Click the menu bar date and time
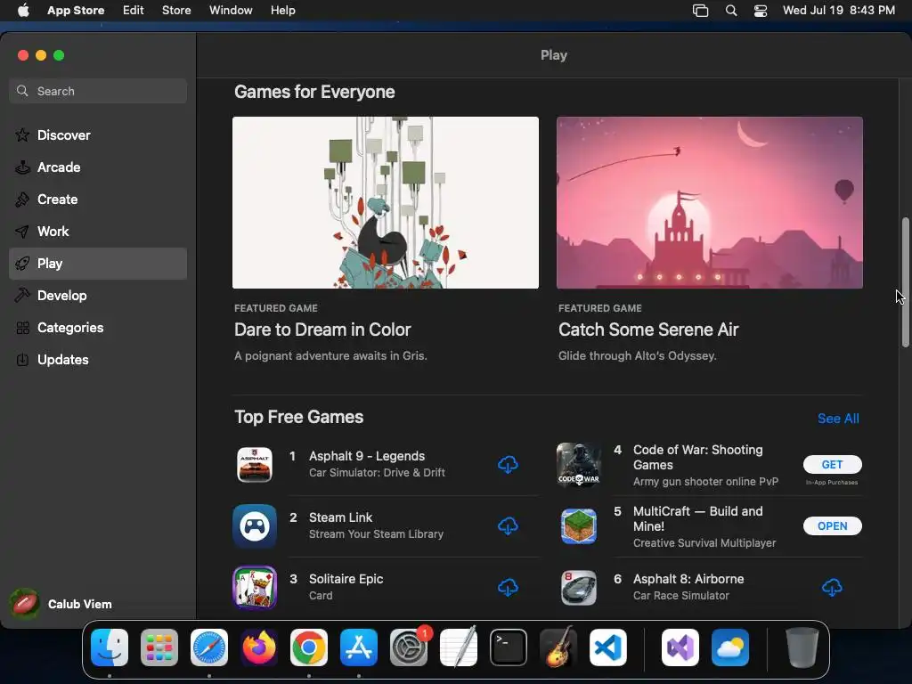The image size is (912, 684). tap(839, 10)
